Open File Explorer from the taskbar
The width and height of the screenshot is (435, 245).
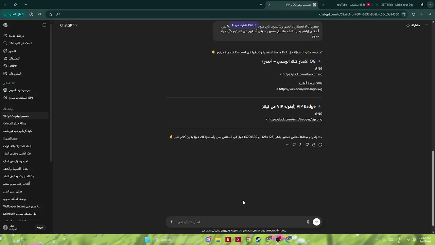pos(218,240)
